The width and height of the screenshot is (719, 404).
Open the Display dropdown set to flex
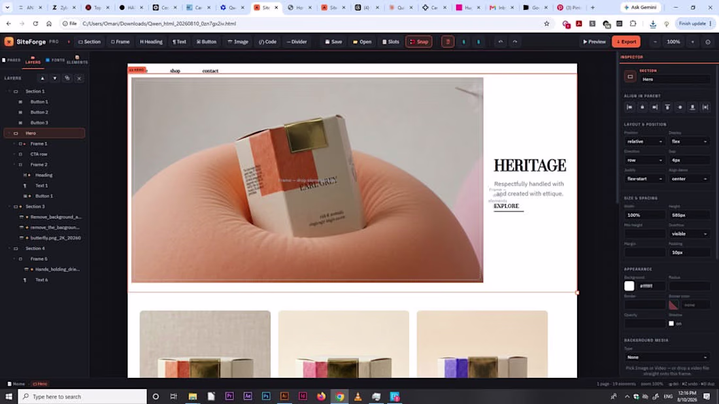click(689, 142)
